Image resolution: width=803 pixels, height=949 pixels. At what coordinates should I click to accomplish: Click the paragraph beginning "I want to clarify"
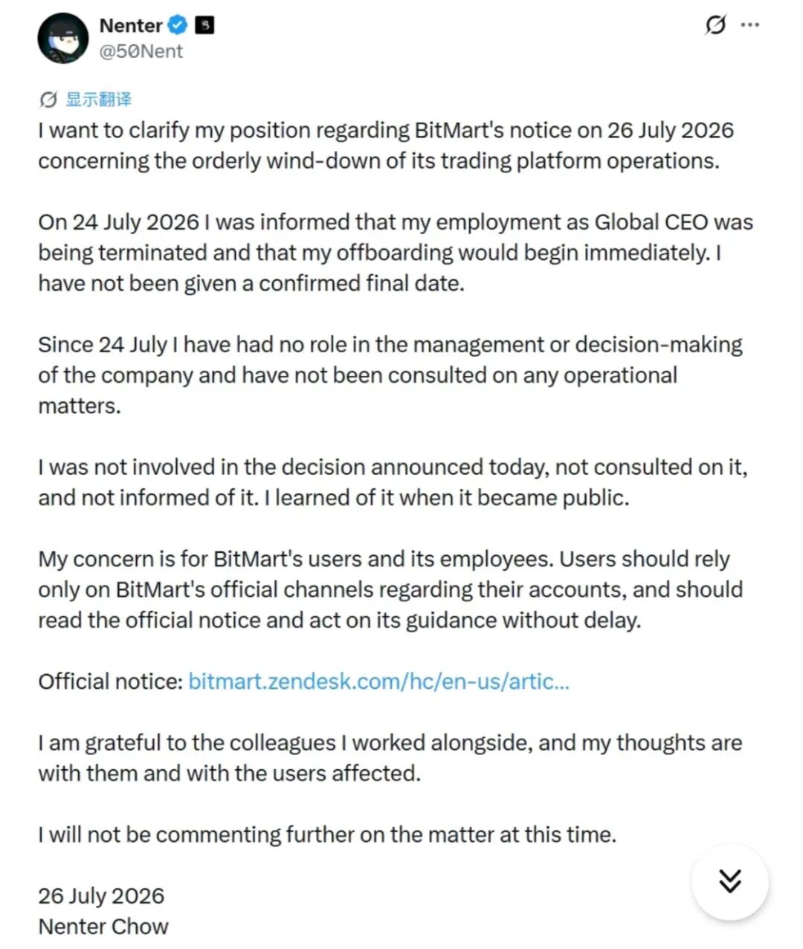(386, 146)
